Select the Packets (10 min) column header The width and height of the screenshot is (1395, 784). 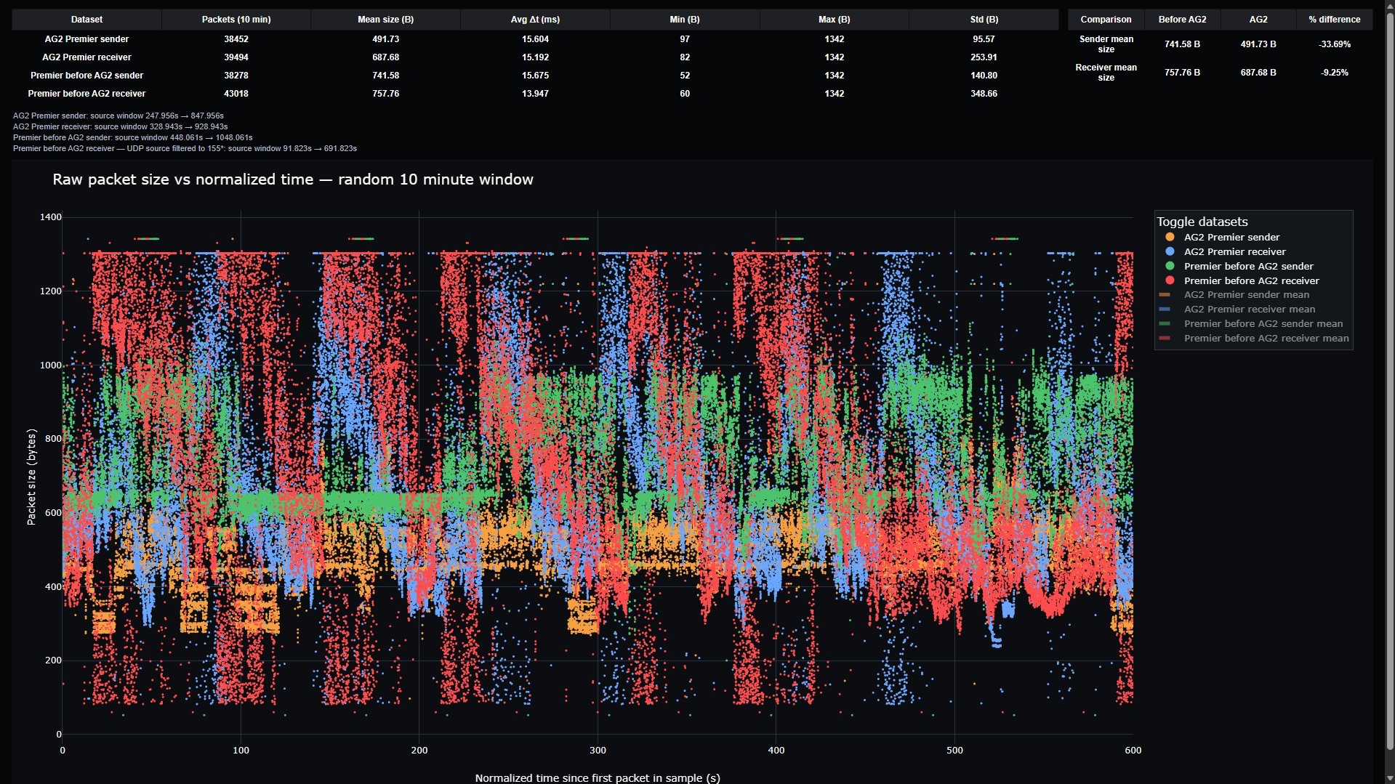click(x=236, y=20)
